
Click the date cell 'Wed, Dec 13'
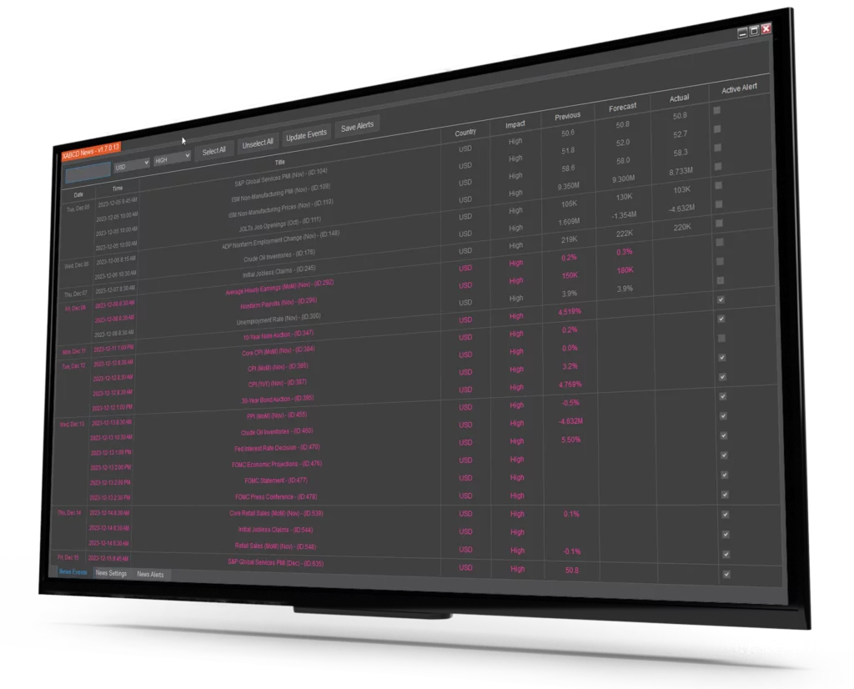pos(72,425)
